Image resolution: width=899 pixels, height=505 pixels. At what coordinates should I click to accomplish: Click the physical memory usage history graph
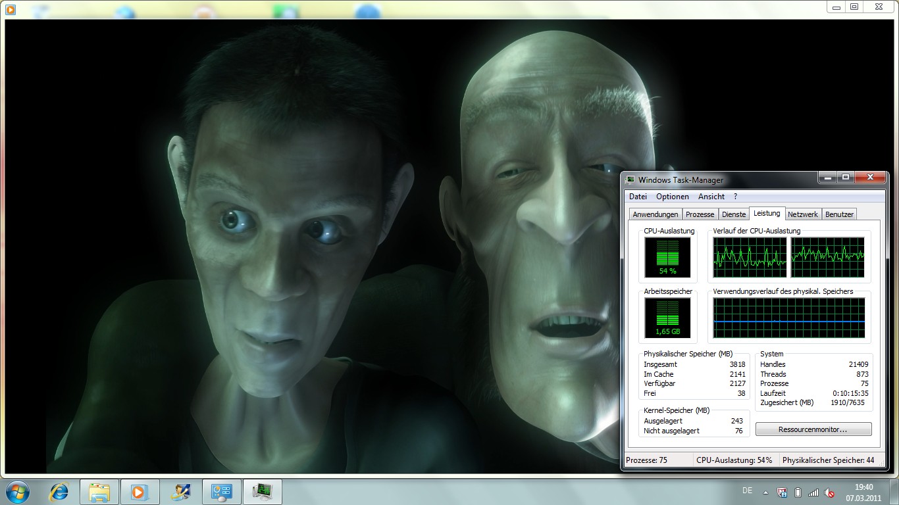pos(789,318)
